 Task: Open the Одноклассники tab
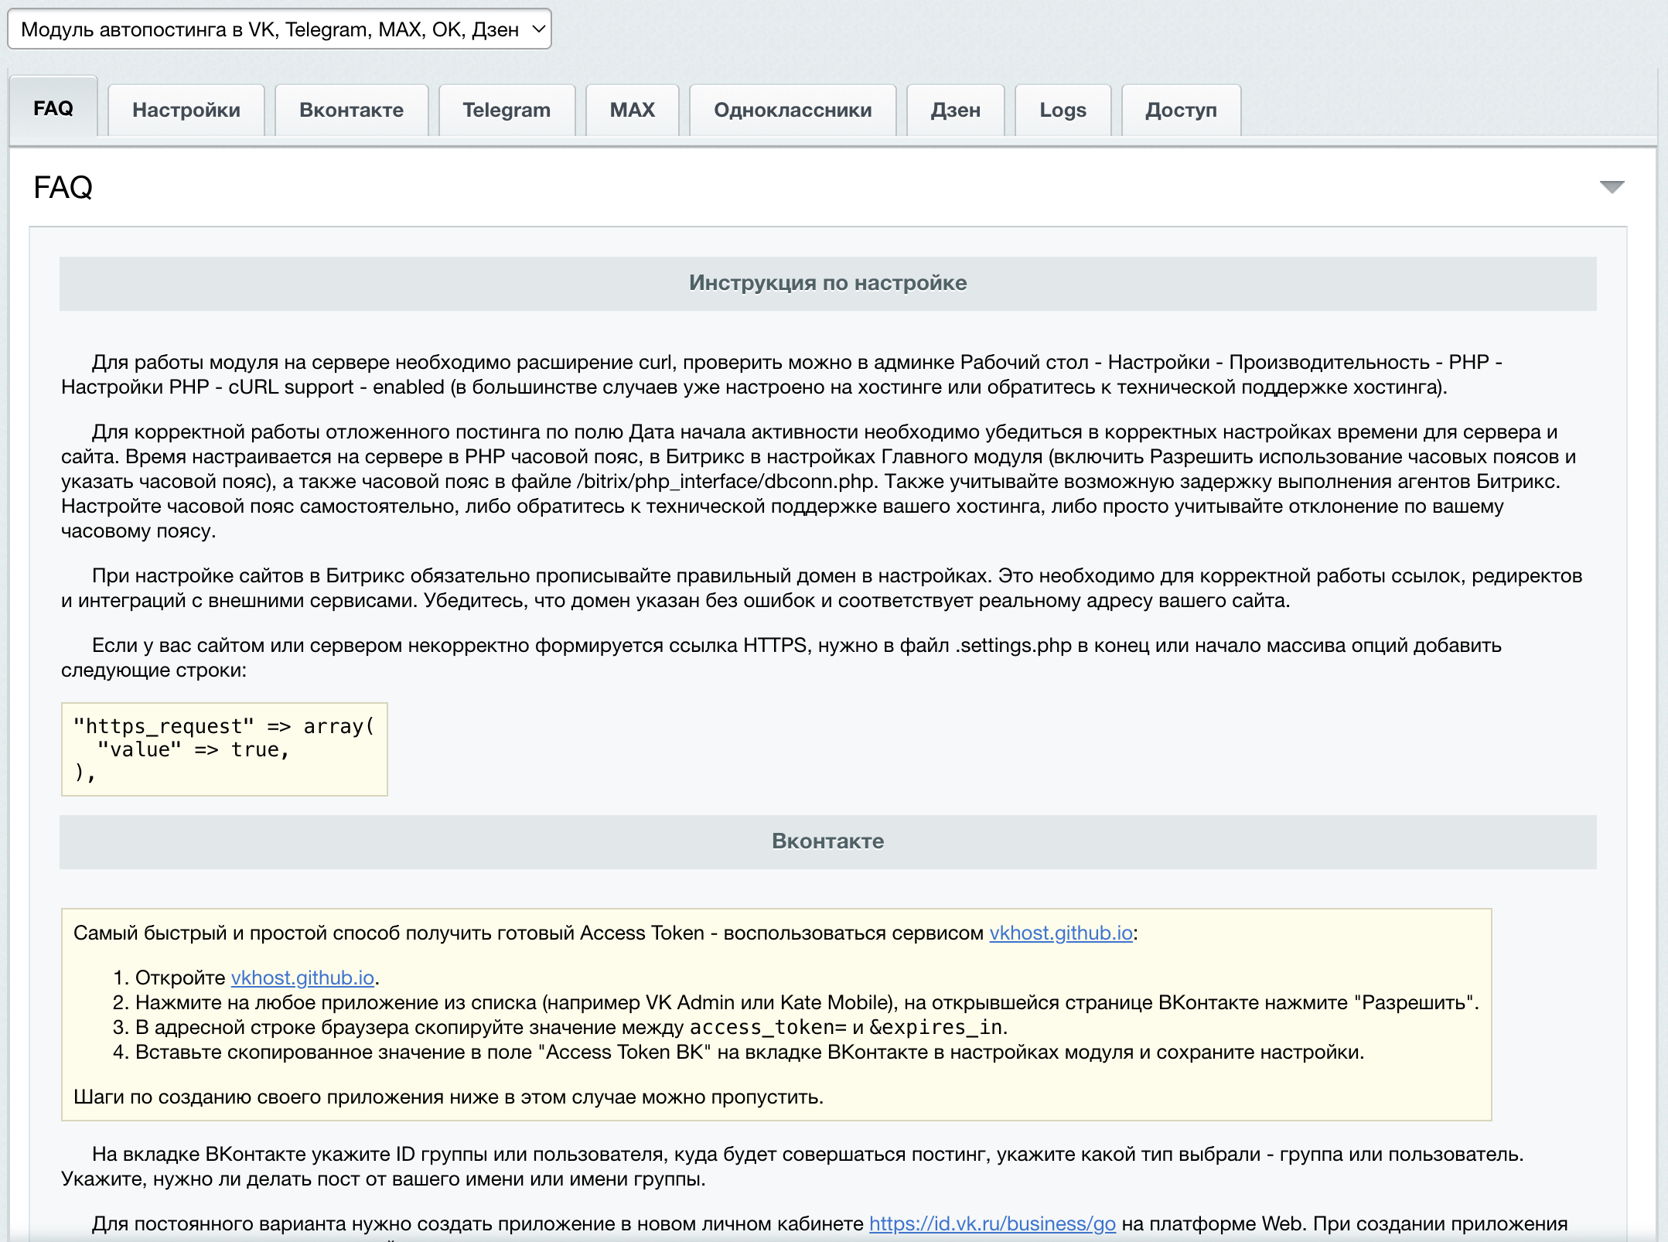pos(793,110)
